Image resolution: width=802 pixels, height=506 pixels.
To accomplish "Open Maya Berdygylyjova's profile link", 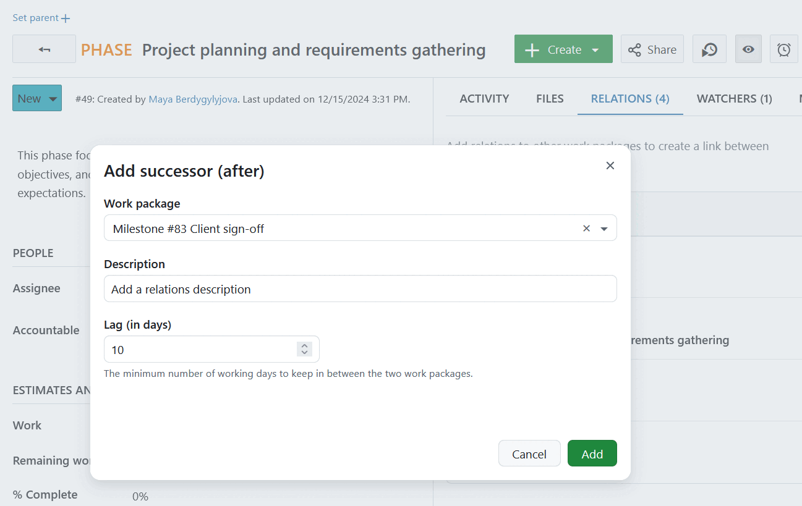I will (192, 98).
